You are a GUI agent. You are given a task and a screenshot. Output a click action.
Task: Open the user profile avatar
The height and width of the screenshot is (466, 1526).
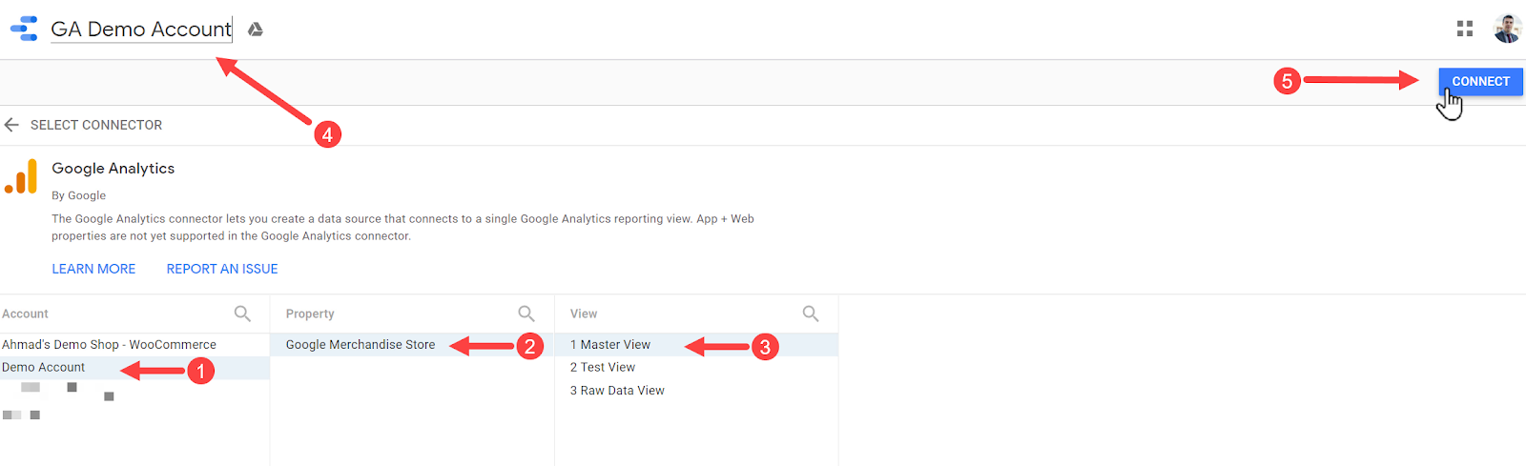pos(1507,29)
